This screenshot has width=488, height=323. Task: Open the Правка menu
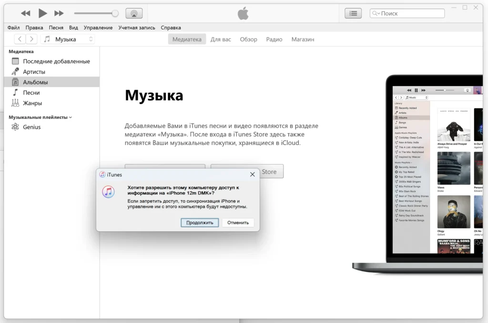coord(34,28)
